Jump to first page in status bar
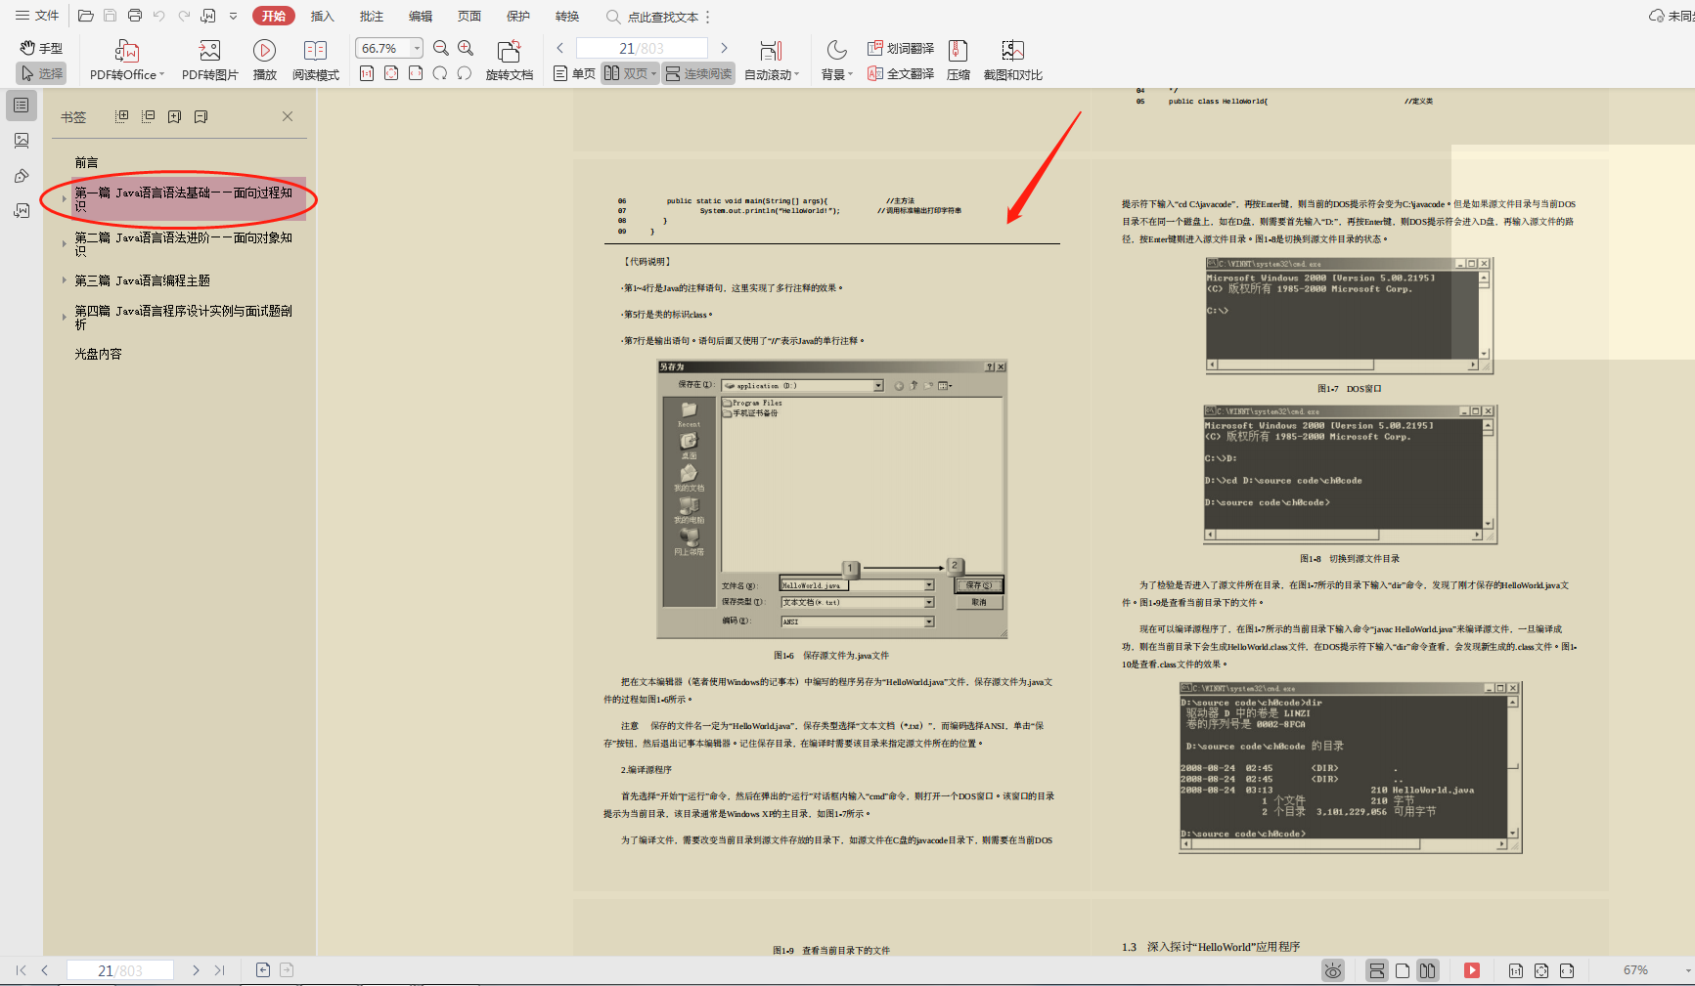The width and height of the screenshot is (1695, 986). click(21, 970)
